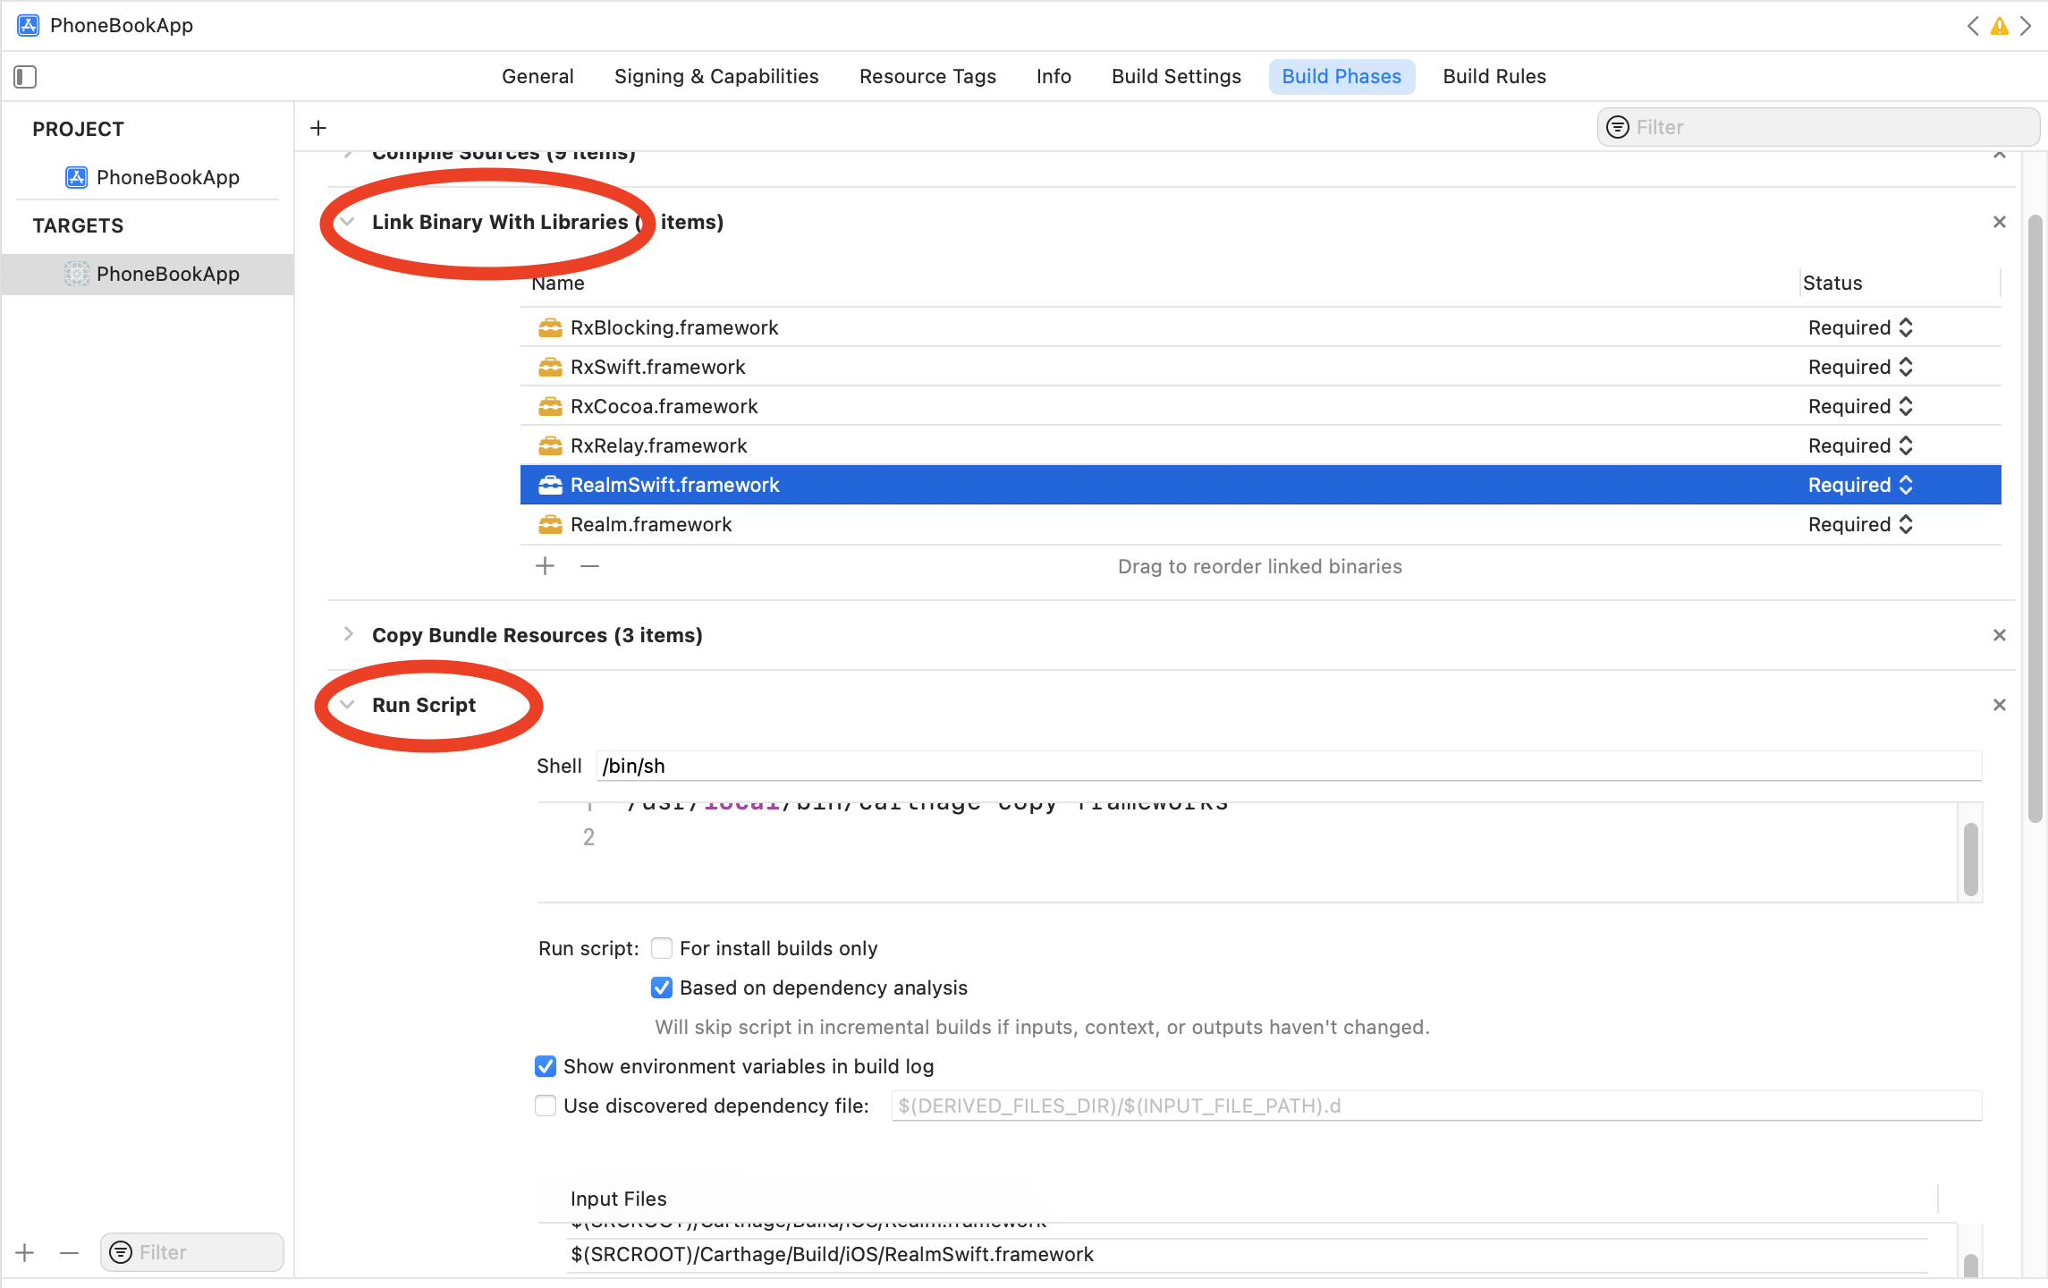Go to the next issue arrow
This screenshot has height=1288, width=2048.
2026,26
